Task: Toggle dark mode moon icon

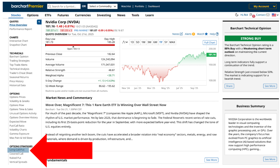Action: (x=237, y=15)
